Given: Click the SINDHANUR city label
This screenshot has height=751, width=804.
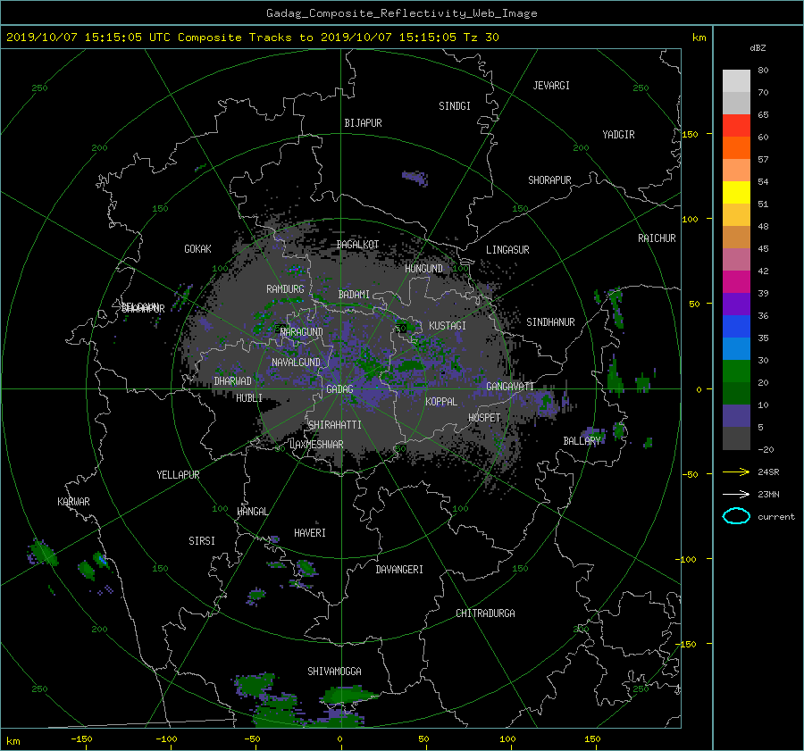Looking at the screenshot, I should pyautogui.click(x=550, y=322).
